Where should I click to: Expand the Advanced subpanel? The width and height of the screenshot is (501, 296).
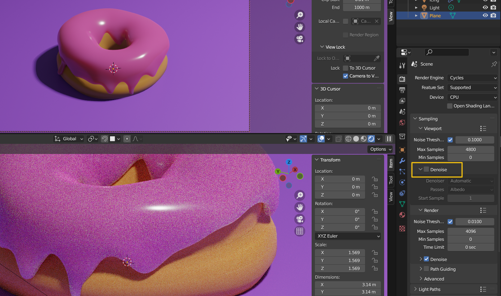(x=421, y=279)
